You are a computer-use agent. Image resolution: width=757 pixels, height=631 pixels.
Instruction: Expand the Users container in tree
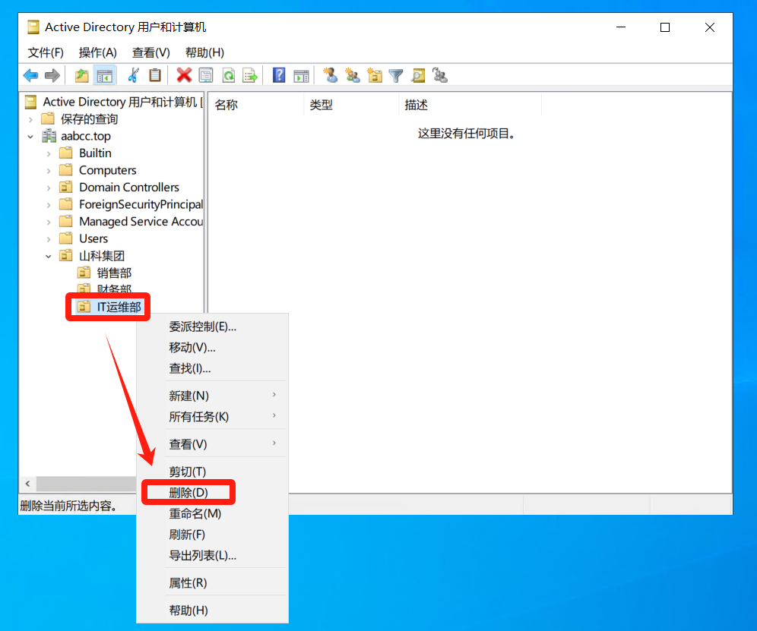[49, 239]
